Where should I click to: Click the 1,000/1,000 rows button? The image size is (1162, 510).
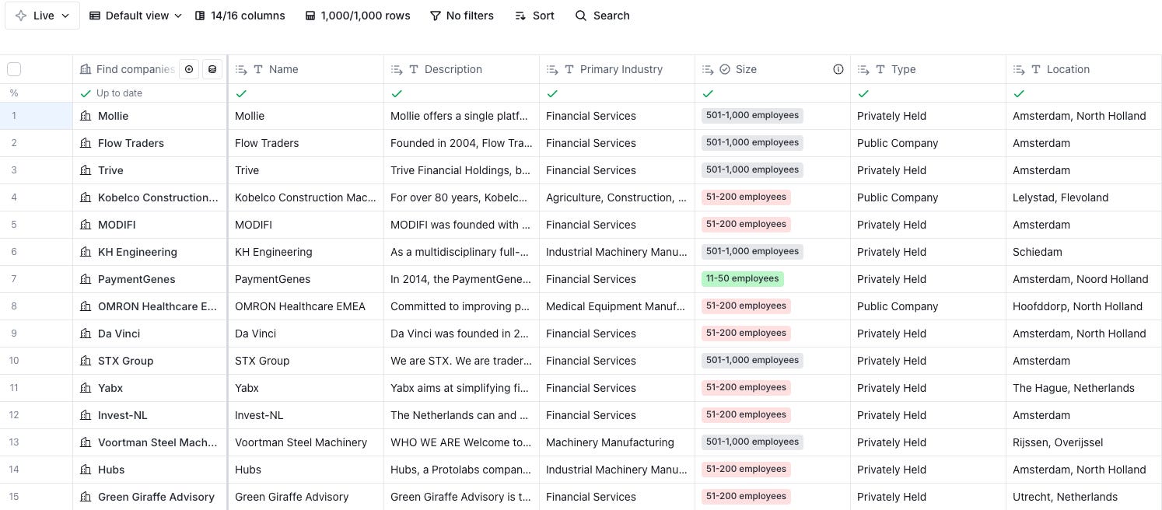(x=358, y=16)
